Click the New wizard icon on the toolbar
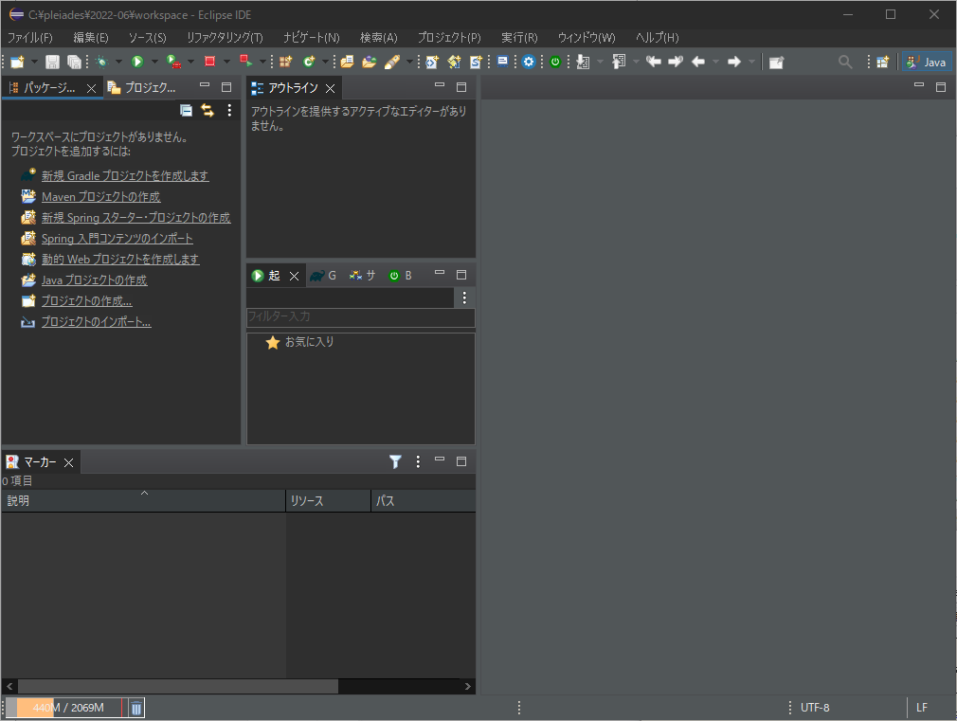The height and width of the screenshot is (721, 957). point(16,61)
